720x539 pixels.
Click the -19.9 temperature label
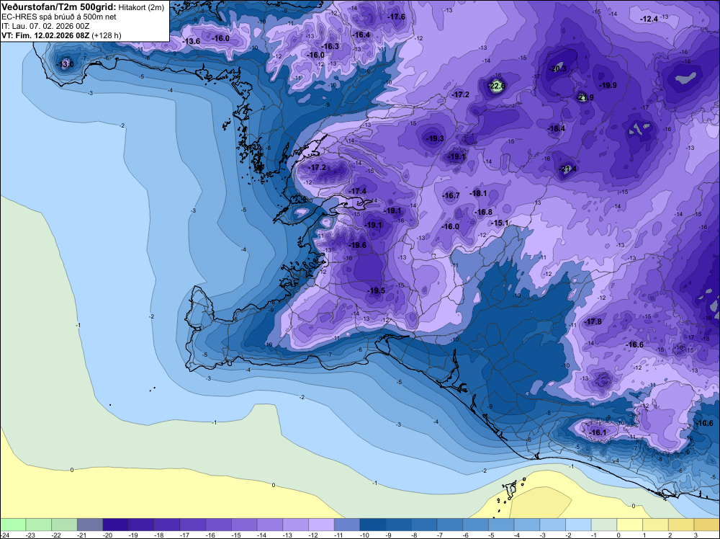pyautogui.click(x=608, y=86)
